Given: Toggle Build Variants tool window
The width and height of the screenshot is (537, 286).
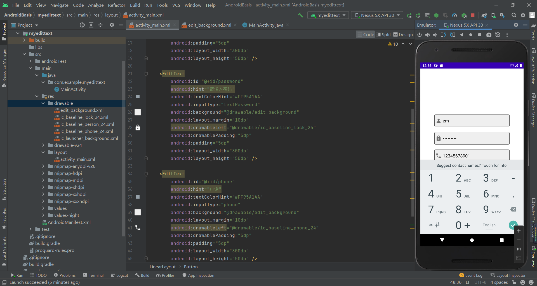Looking at the screenshot, I should point(4,251).
